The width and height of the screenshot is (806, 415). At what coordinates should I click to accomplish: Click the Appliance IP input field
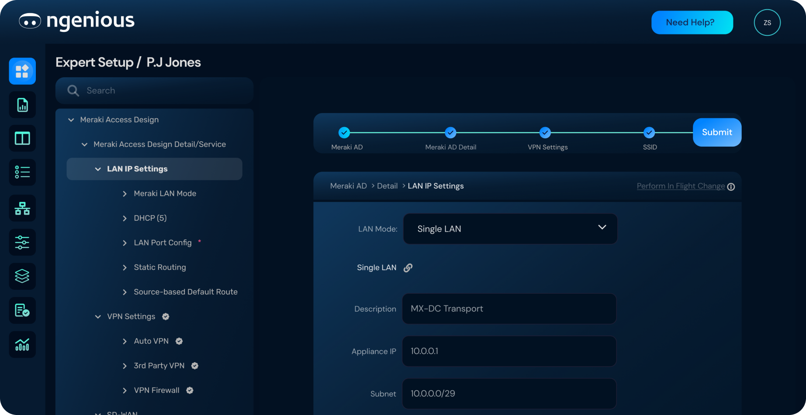[509, 351]
